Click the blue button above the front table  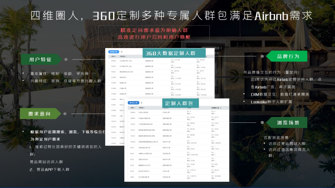pyautogui.click(x=133, y=103)
